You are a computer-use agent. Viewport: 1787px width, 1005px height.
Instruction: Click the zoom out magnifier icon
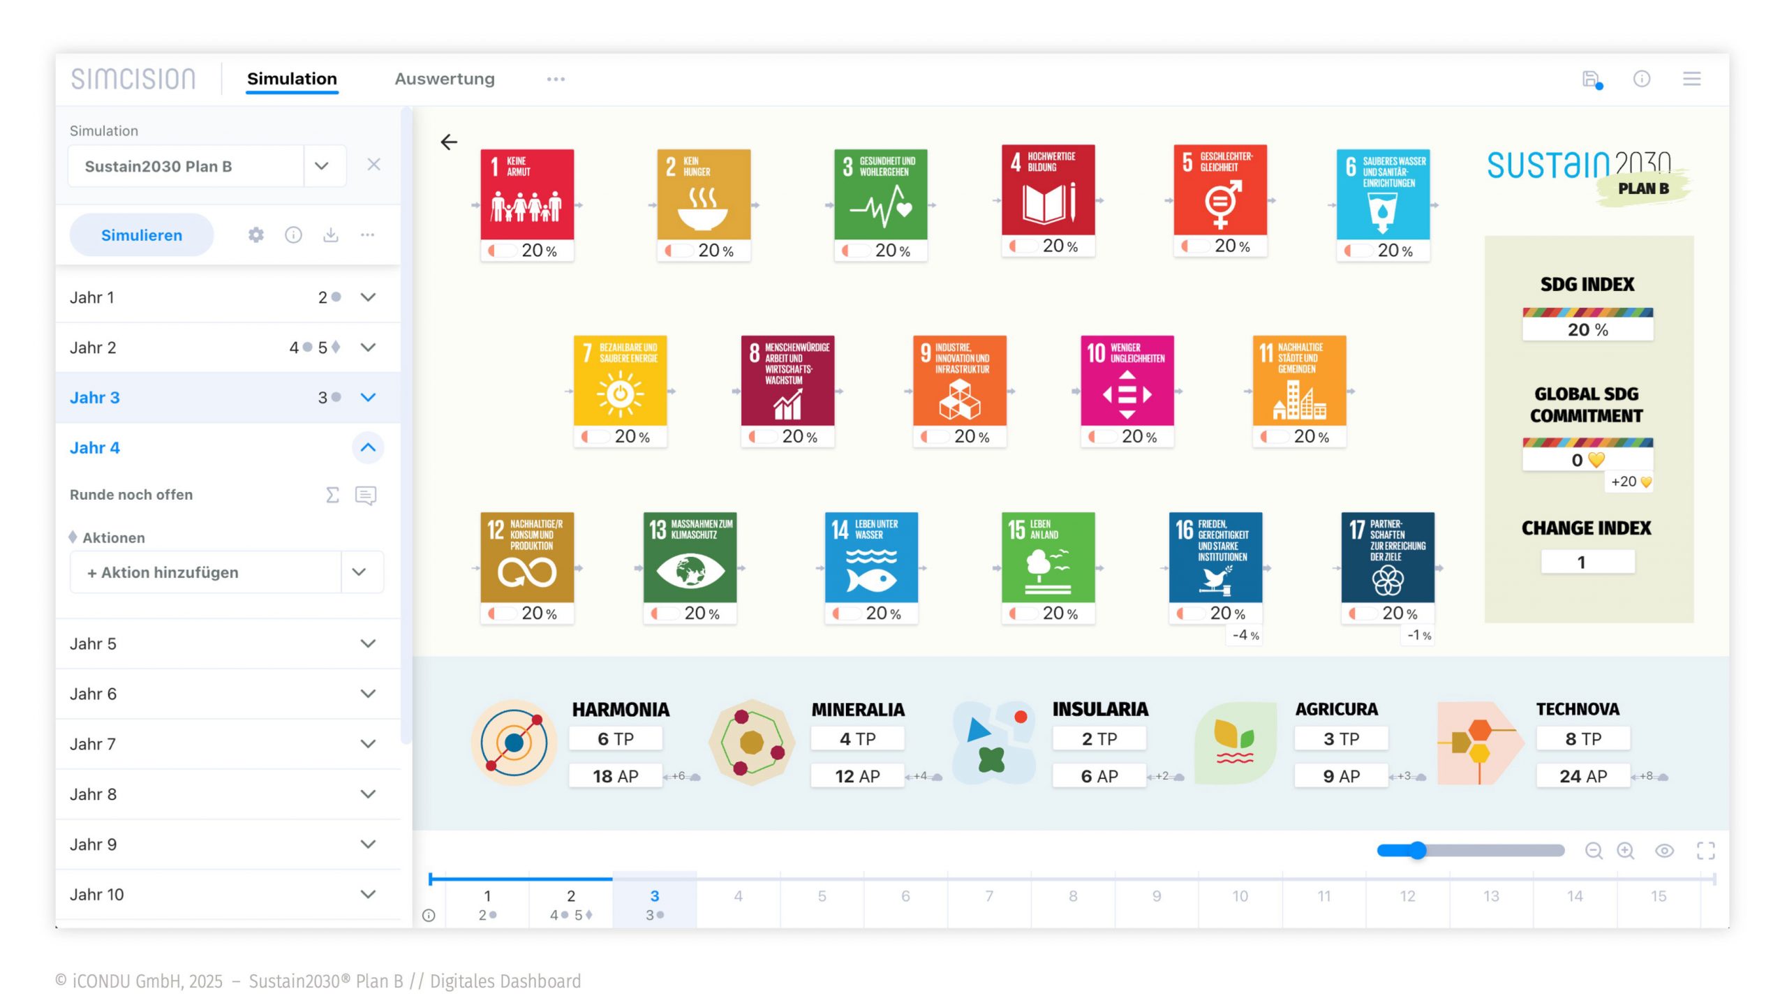click(x=1593, y=850)
